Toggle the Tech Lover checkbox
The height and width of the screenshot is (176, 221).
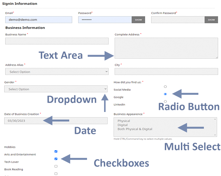pos(56,159)
